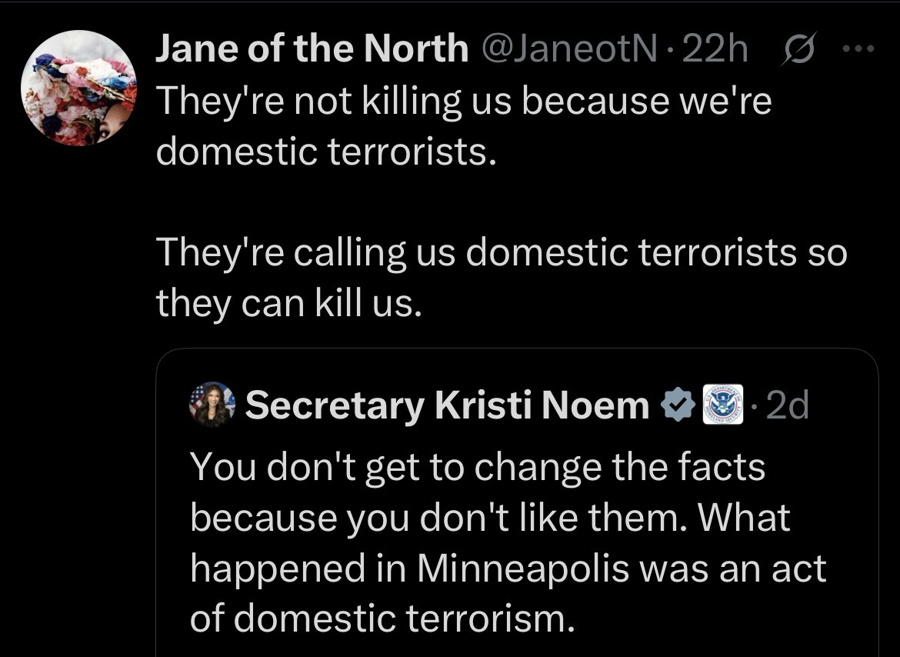The width and height of the screenshot is (900, 657).
Task: Open Jane of the North's floral profile picture
Action: tap(78, 89)
